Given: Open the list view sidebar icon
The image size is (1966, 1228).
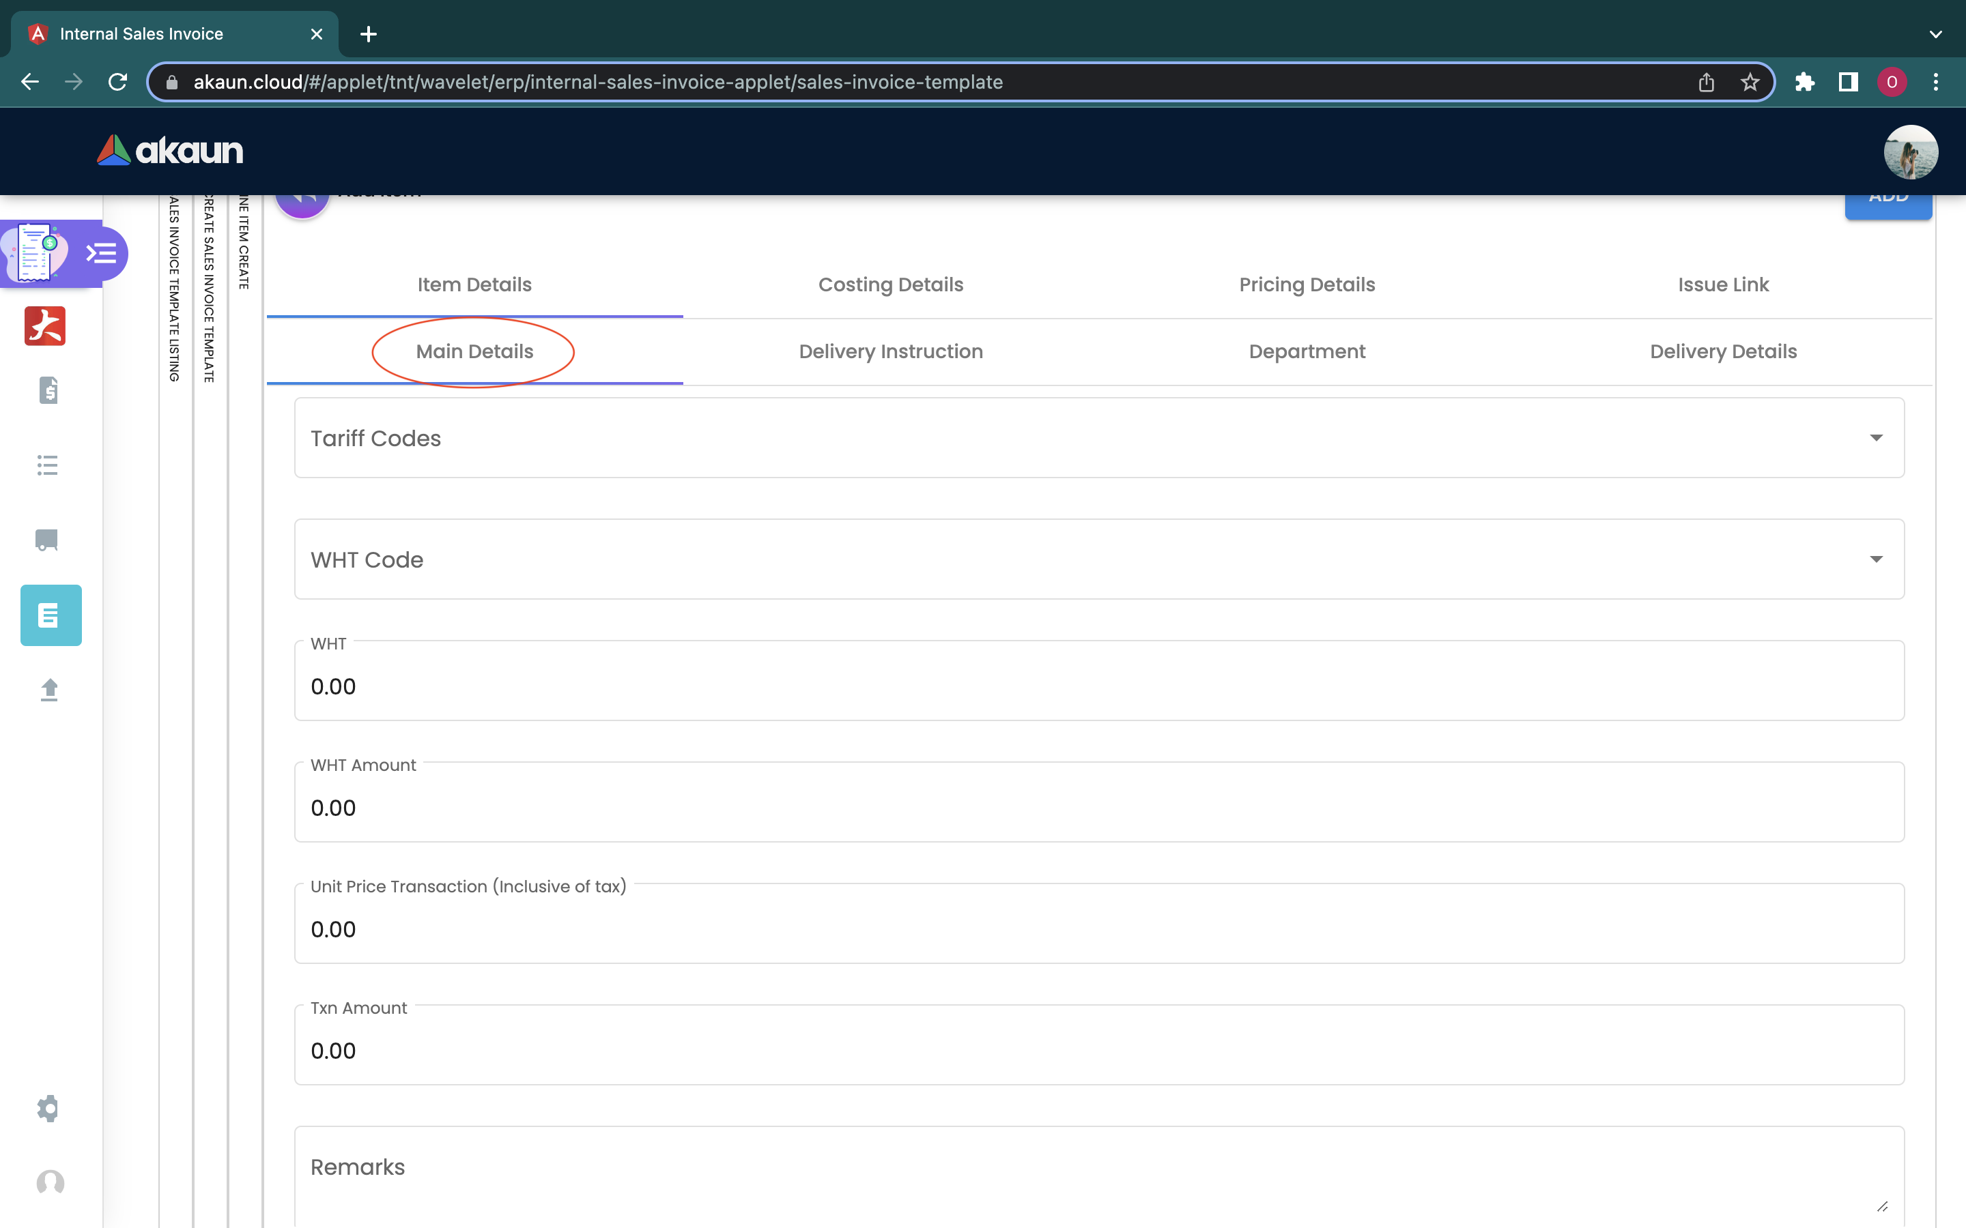Looking at the screenshot, I should [48, 465].
